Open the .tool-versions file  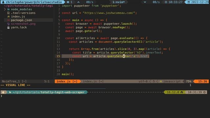23,13
